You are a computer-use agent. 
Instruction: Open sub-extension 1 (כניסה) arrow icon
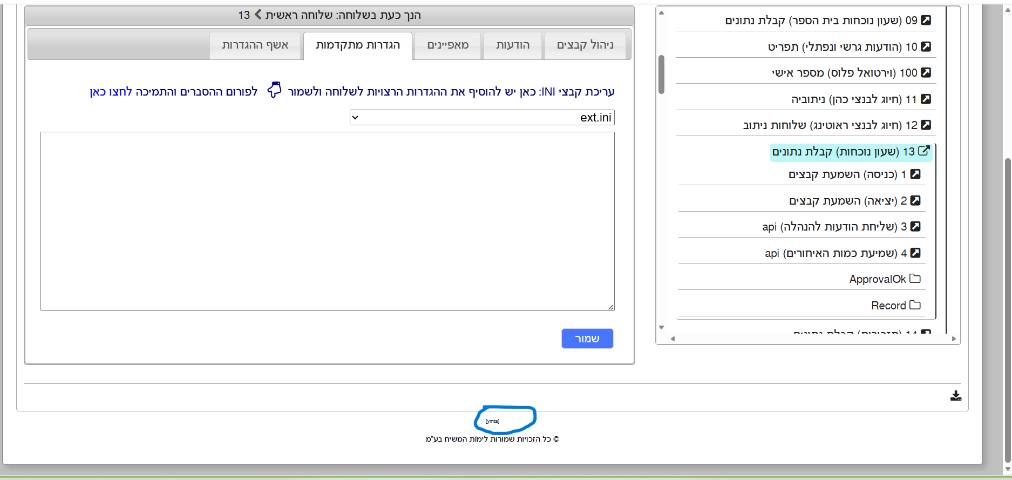pyautogui.click(x=915, y=174)
